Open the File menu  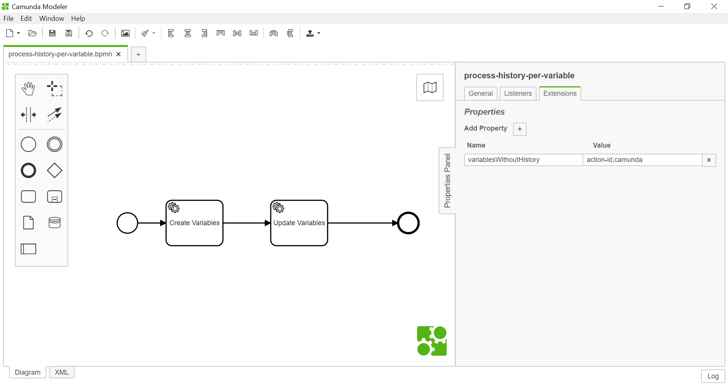tap(8, 19)
